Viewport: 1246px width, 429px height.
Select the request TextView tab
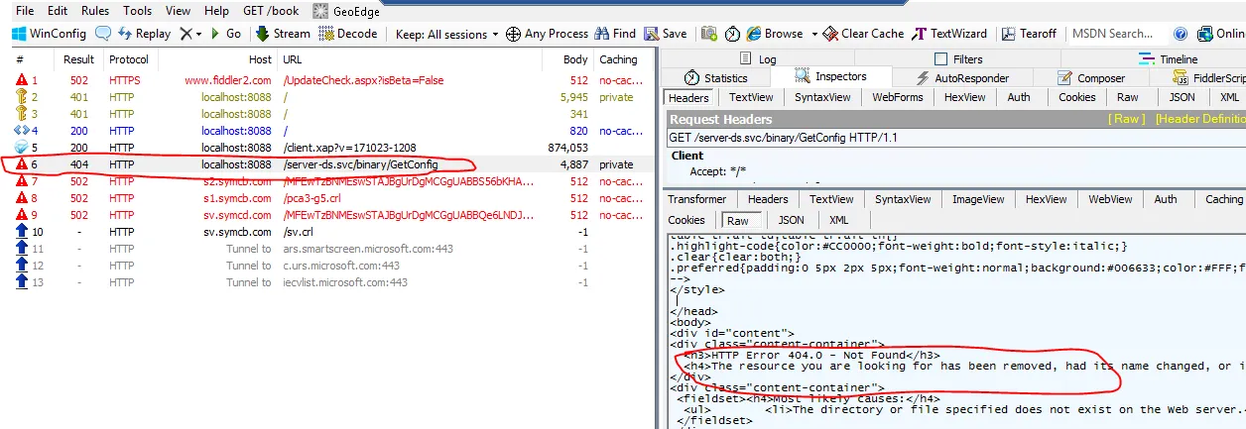[x=752, y=97]
